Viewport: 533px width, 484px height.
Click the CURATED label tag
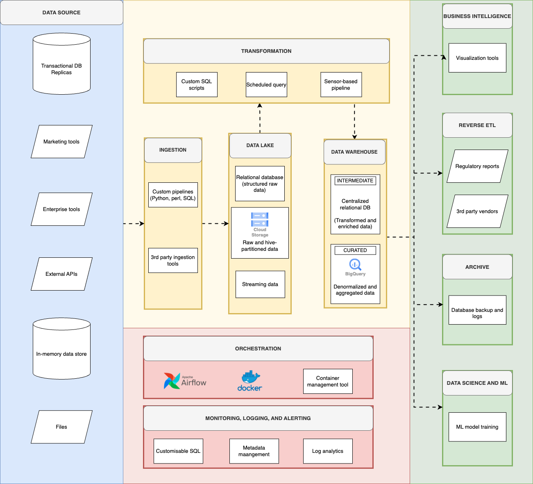point(355,250)
